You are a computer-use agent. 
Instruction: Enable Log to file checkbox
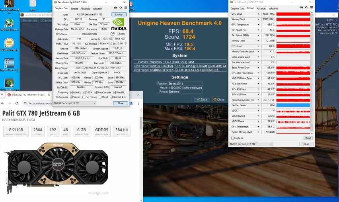(x=233, y=138)
